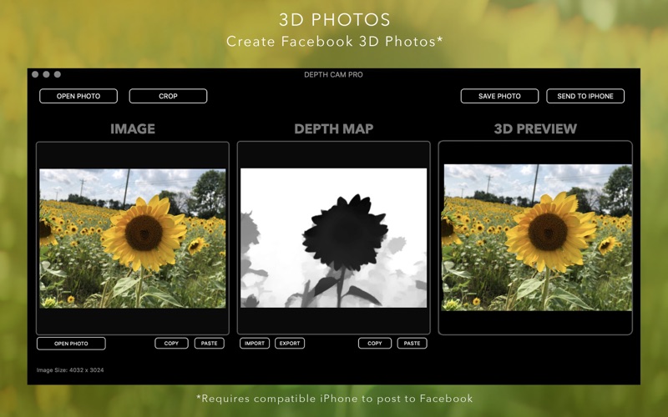
Task: Click the top toolbar OPEN PHOTO button
Action: (78, 96)
